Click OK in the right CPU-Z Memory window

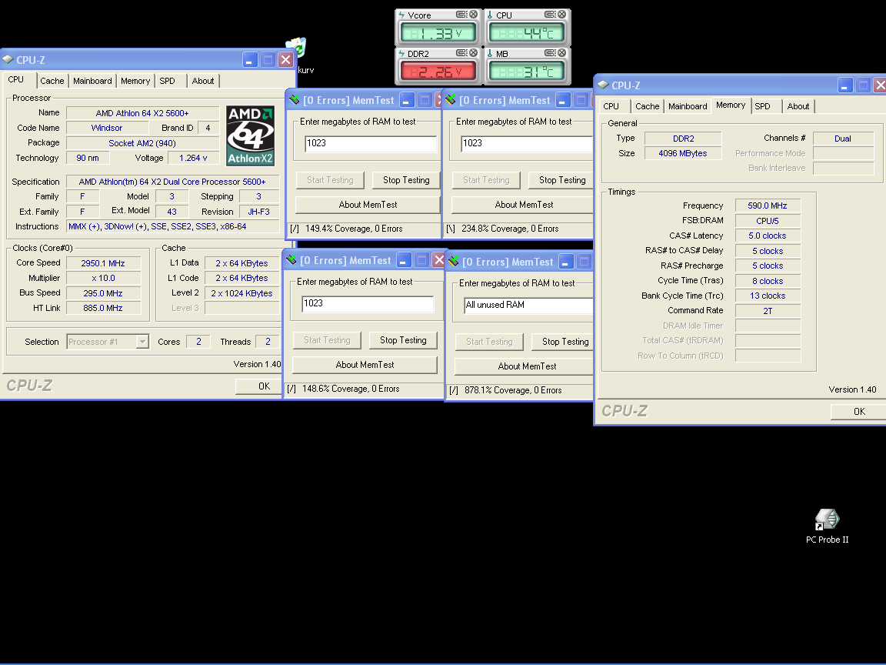[x=859, y=412]
